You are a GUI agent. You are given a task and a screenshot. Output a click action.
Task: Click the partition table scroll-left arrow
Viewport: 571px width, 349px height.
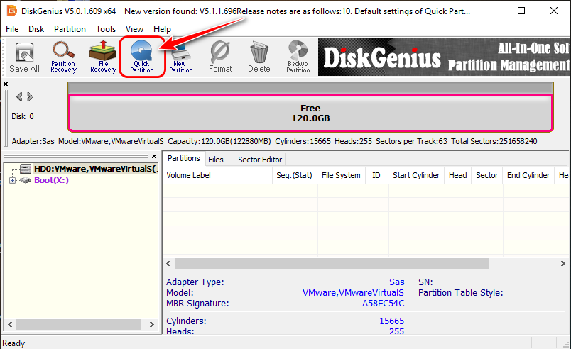168,264
